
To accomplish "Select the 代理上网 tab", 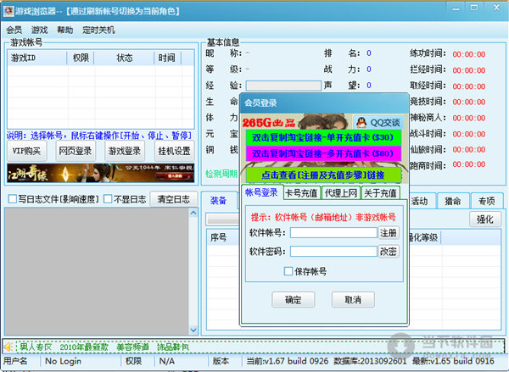I will click(341, 192).
